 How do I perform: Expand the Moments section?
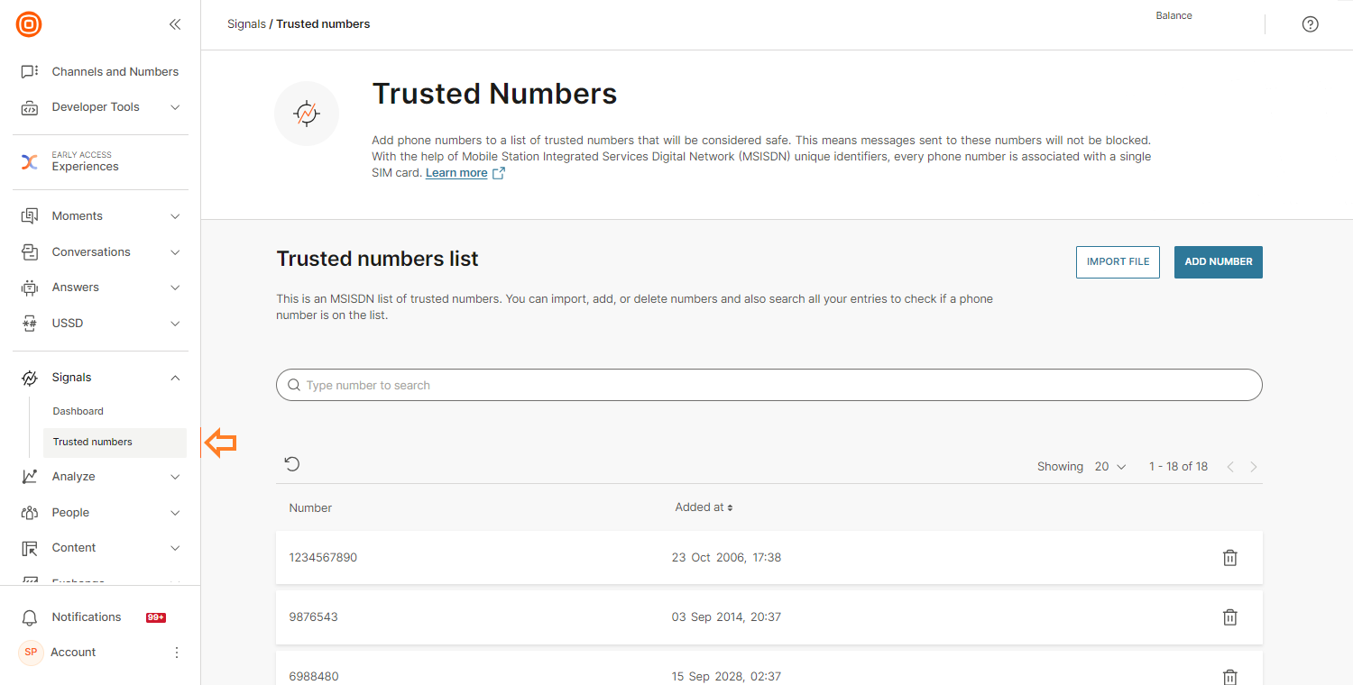pos(175,216)
